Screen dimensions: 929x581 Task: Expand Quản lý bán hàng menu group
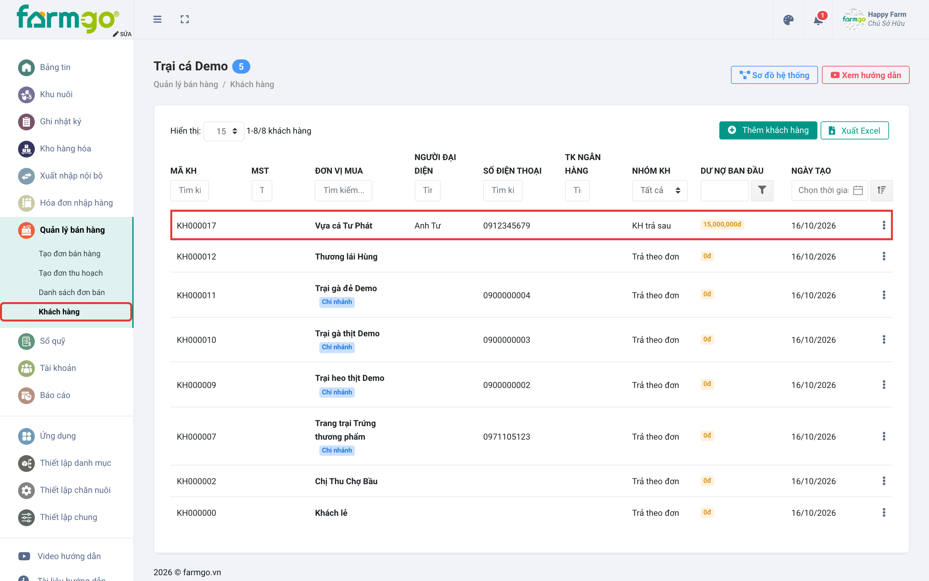coord(66,230)
